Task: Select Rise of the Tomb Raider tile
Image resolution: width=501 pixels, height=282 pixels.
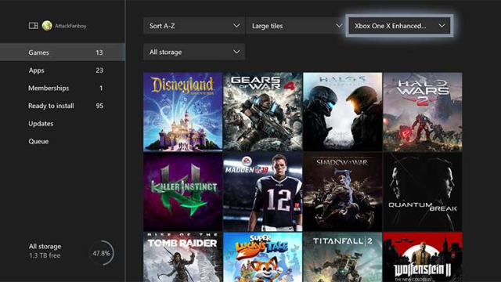Action: pos(182,257)
